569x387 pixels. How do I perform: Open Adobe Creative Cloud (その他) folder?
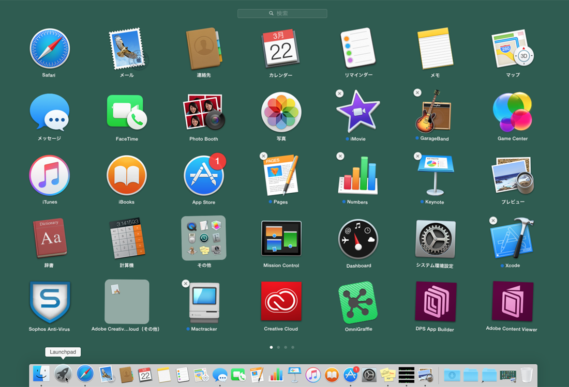(x=127, y=302)
